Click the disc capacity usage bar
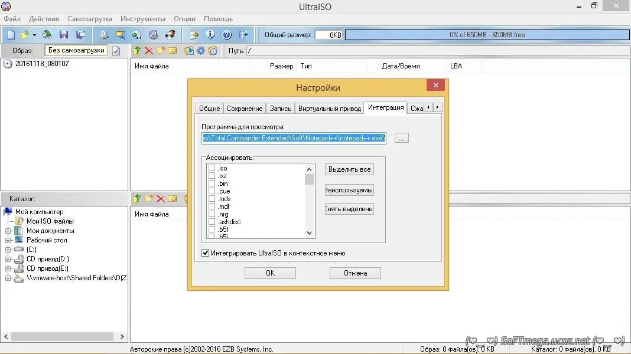The height and width of the screenshot is (354, 631). (487, 35)
